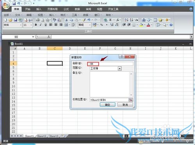195x145 pixels.
Task: Open the 格式 classic menu
Action: (64, 15)
